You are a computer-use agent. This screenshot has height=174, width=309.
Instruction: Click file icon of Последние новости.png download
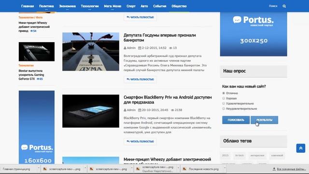pyautogui.click(x=184, y=169)
